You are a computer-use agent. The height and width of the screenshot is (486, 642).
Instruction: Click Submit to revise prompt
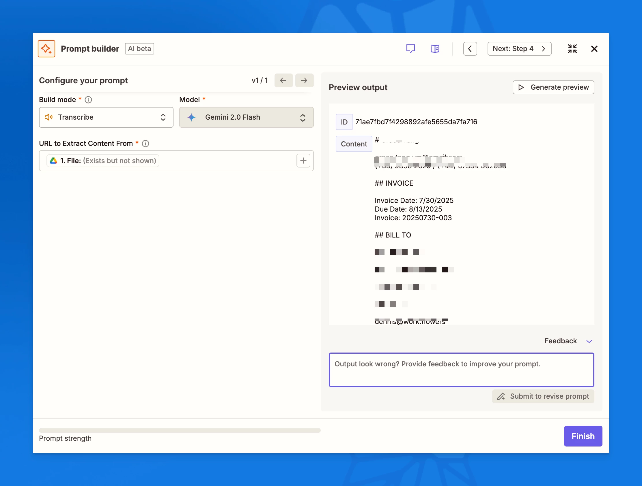543,396
